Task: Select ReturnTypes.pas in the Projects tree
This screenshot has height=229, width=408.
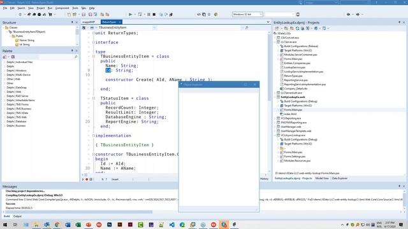Action: pos(293,76)
